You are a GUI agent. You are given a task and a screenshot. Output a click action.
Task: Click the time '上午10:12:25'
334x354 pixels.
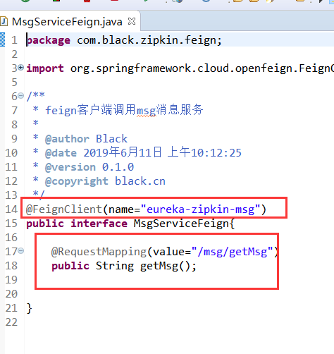[x=204, y=152]
